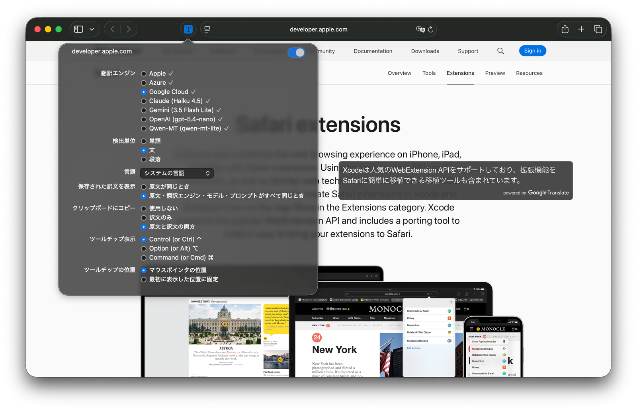Viewport: 637px width, 411px height.
Task: Open the translation extension toolbar icon
Action: point(188,29)
